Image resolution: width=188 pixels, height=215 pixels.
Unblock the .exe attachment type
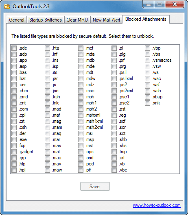click(14, 139)
